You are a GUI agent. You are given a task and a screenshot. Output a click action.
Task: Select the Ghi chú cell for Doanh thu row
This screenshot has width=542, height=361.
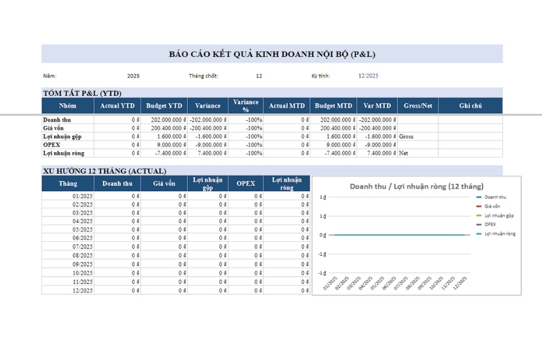click(470, 120)
